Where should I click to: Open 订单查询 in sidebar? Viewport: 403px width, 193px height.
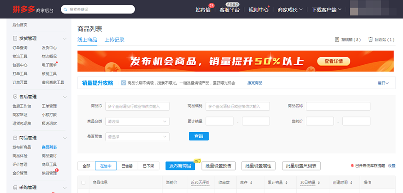pyautogui.click(x=20, y=48)
